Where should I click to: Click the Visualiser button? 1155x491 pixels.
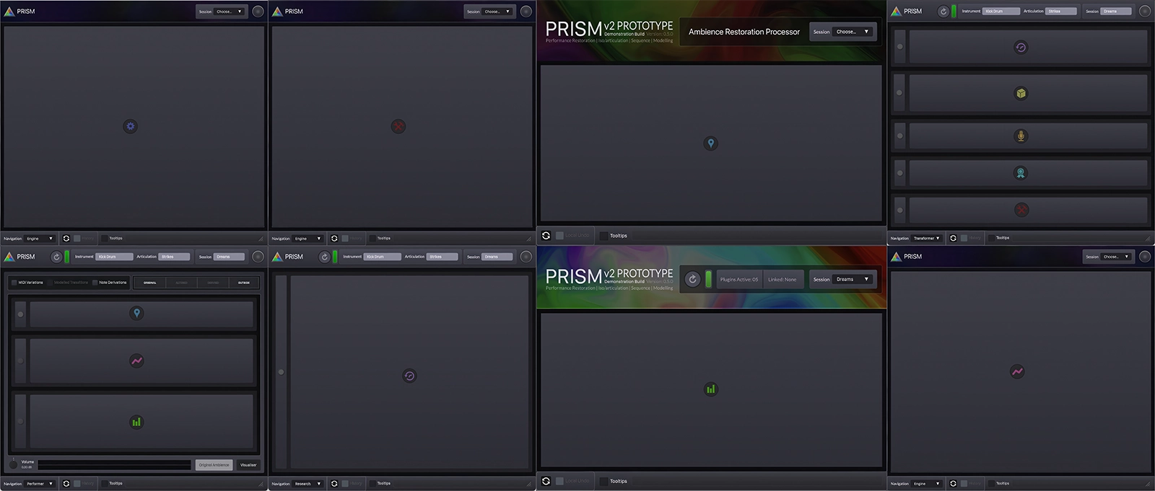click(x=248, y=465)
